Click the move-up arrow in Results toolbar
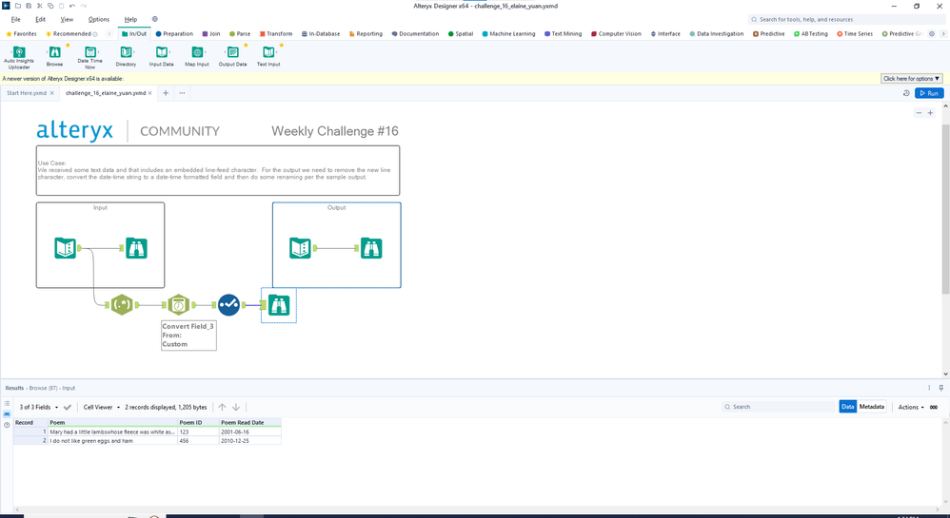Image resolution: width=950 pixels, height=518 pixels. pos(223,407)
